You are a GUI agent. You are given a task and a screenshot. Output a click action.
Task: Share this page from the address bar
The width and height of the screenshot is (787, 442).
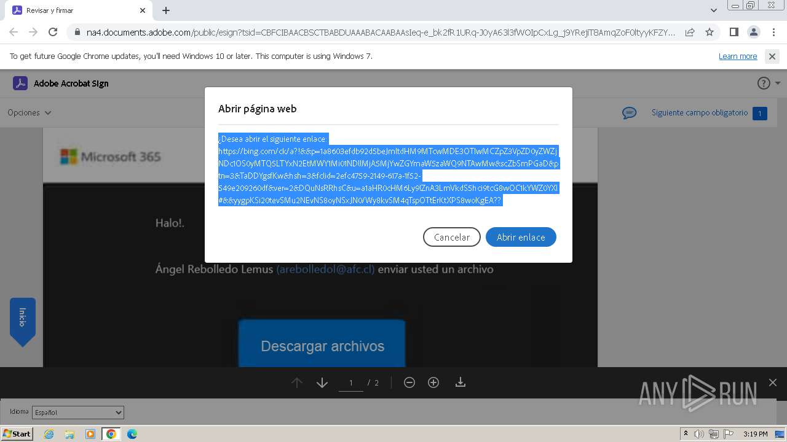[690, 32]
